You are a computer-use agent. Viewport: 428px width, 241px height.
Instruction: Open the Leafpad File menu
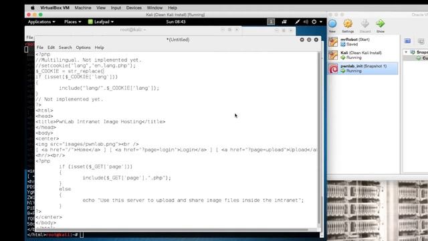pyautogui.click(x=40, y=48)
